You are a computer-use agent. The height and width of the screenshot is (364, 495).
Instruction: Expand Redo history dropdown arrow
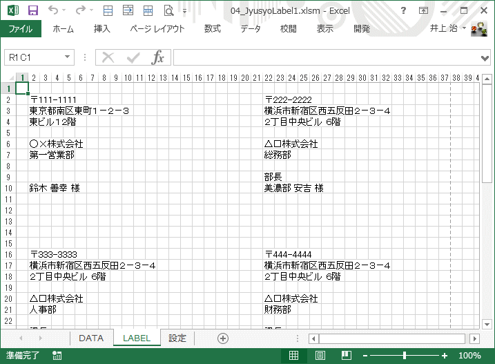92,10
